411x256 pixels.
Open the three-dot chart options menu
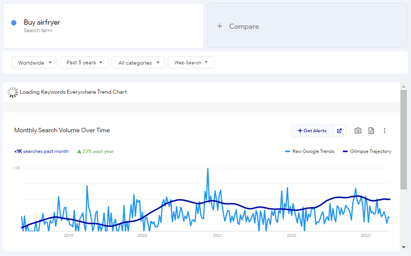coord(385,131)
